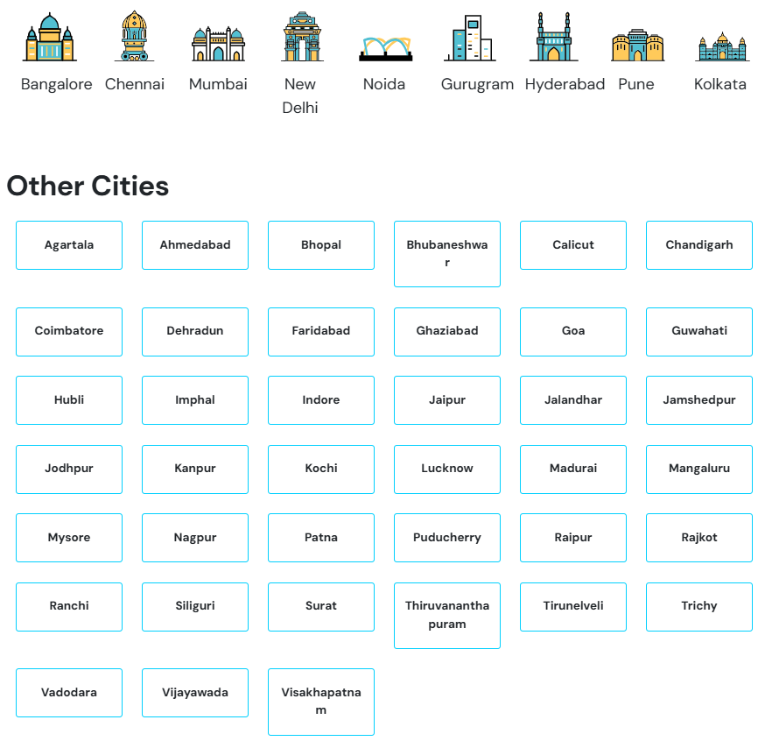Click the Bangalore city landmark icon
765x741 pixels.
[x=50, y=38]
